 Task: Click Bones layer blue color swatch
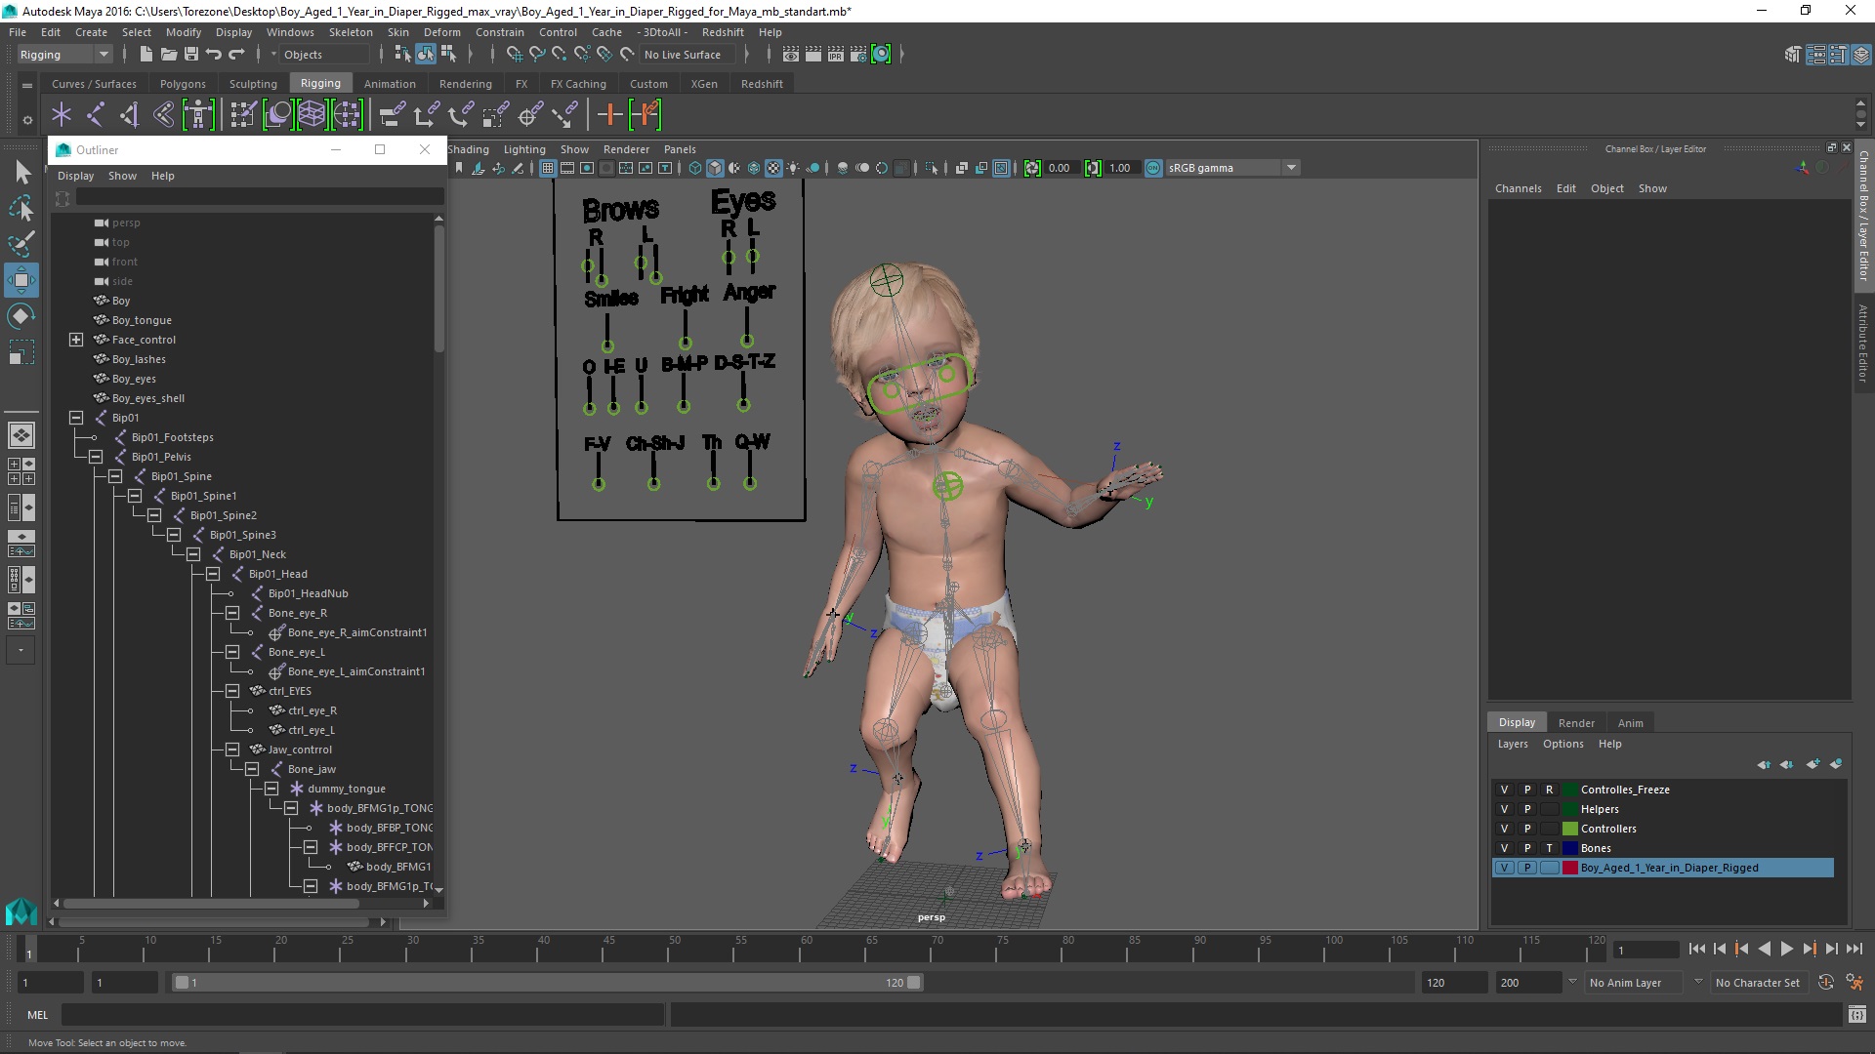1570,848
